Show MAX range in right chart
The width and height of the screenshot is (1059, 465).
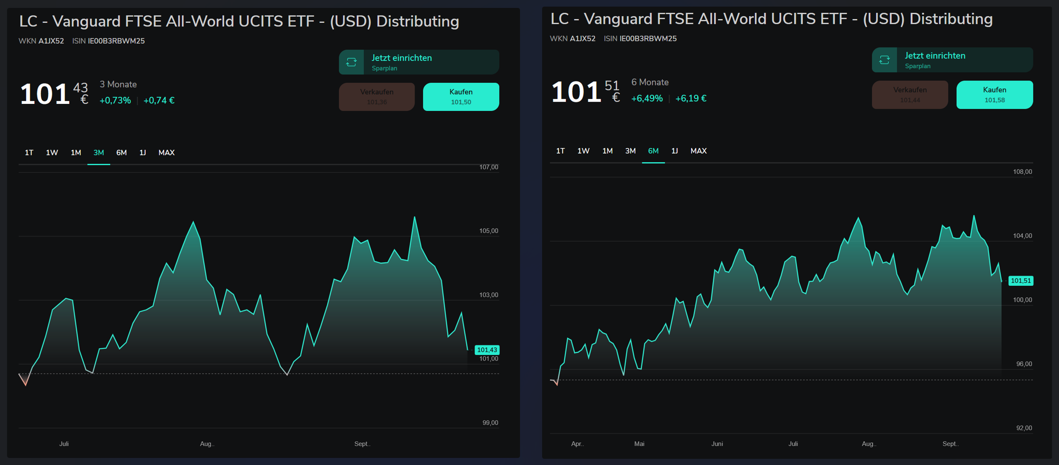click(699, 151)
